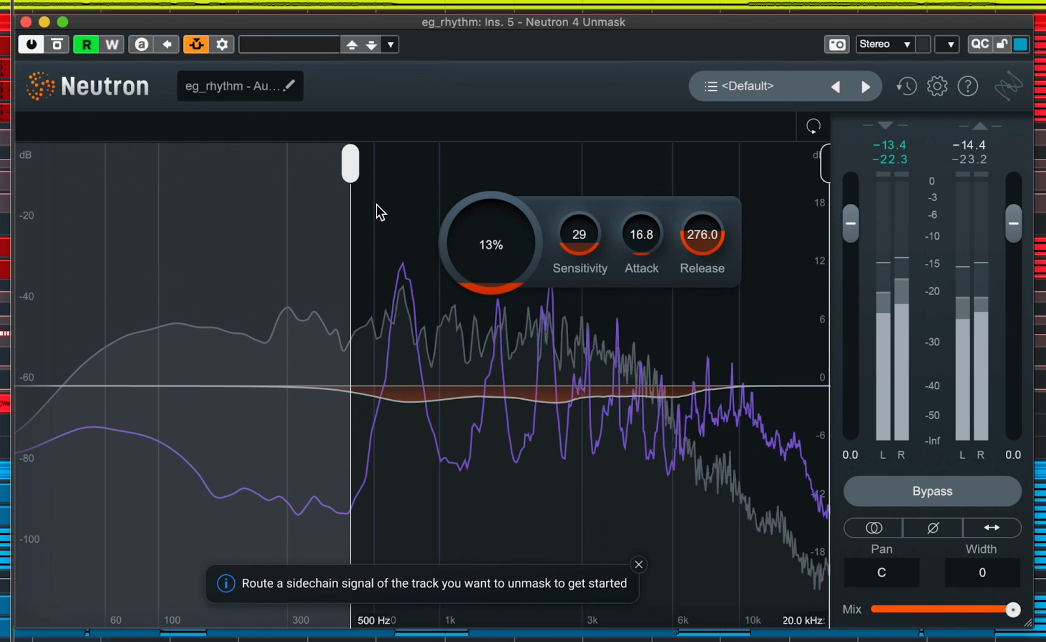Click the empty host preset name field
The height and width of the screenshot is (642, 1046).
coord(289,44)
